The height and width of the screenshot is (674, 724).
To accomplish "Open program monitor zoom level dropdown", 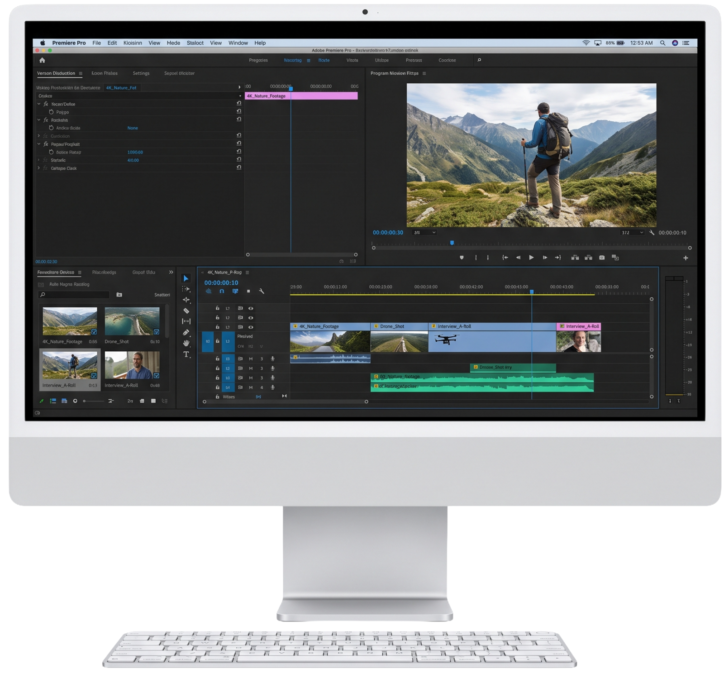I will click(425, 233).
